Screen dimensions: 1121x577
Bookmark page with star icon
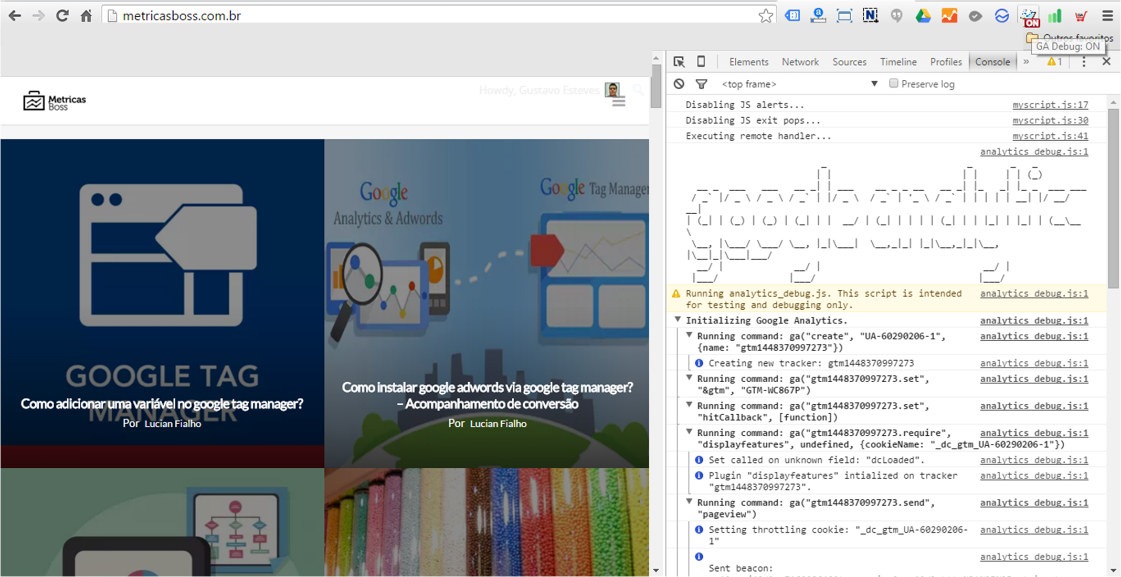tap(765, 16)
